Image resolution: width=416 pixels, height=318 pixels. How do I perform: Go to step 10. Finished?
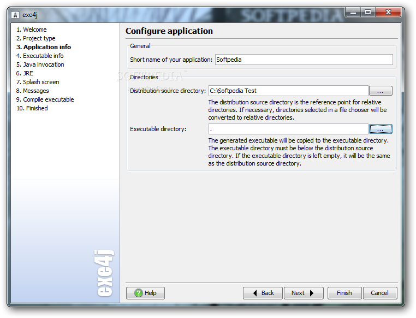[x=32, y=108]
